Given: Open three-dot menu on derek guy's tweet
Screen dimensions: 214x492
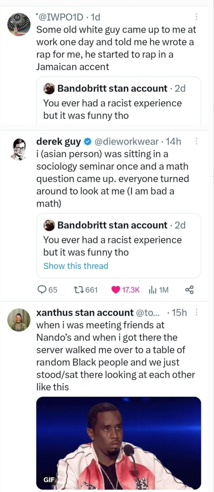Looking at the screenshot, I should click(196, 141).
